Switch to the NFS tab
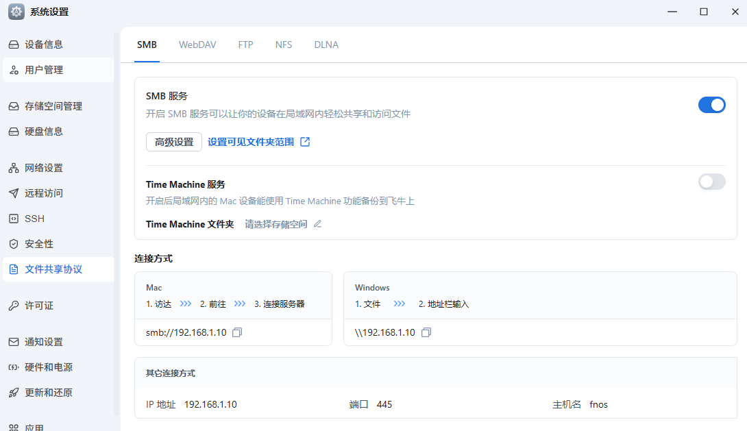This screenshot has width=747, height=431. [284, 45]
